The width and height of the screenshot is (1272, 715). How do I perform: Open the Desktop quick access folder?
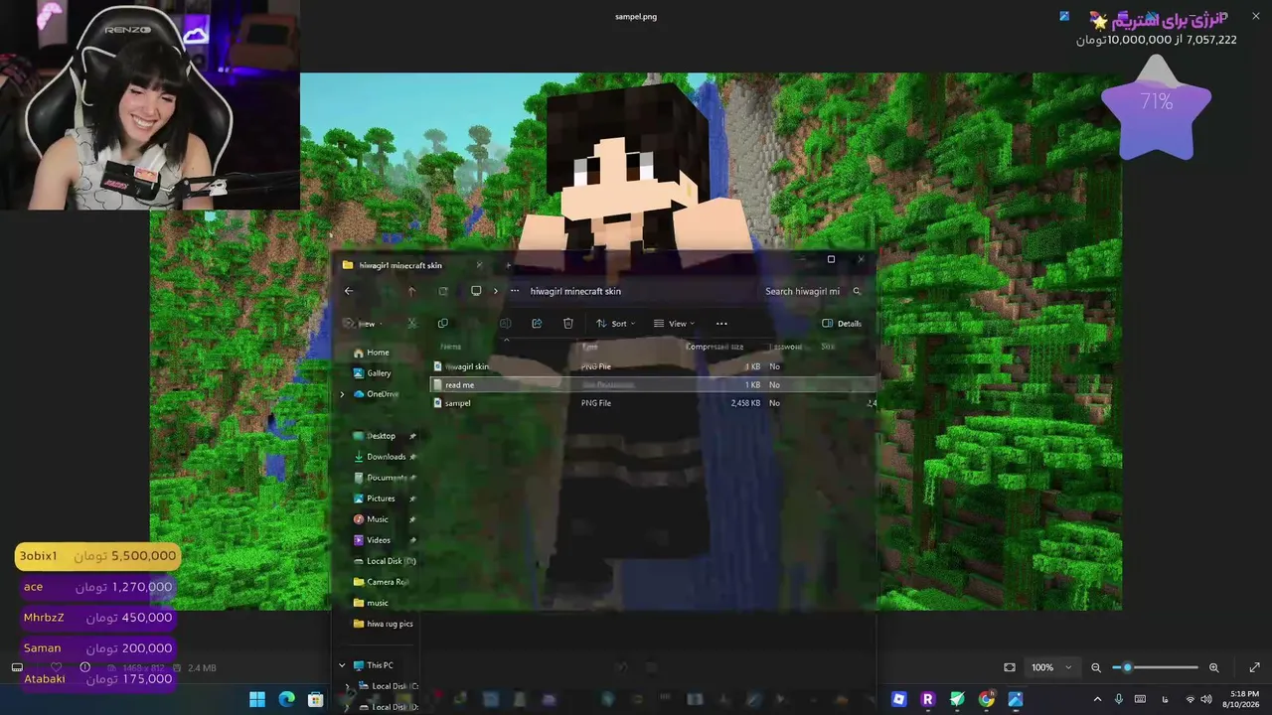click(x=374, y=436)
